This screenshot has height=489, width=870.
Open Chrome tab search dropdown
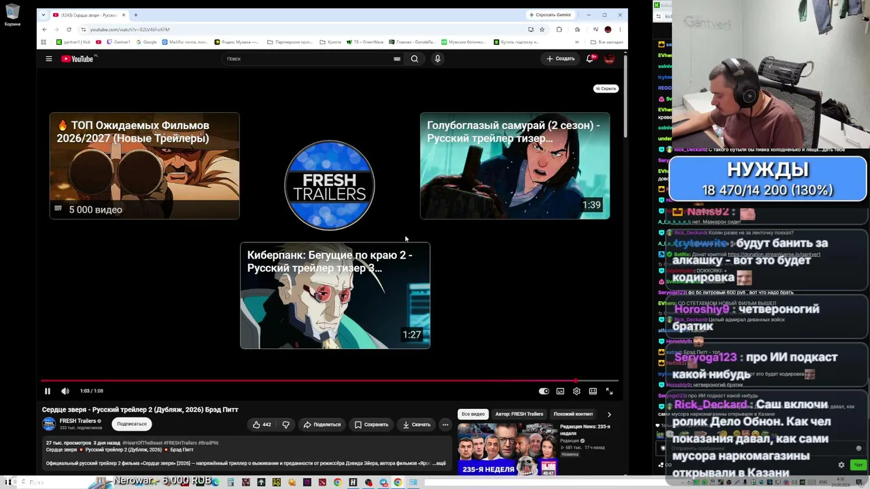point(43,15)
